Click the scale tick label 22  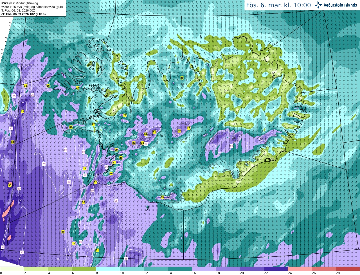[x=265, y=273]
